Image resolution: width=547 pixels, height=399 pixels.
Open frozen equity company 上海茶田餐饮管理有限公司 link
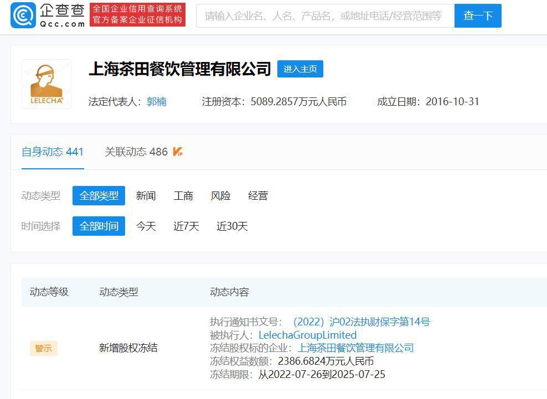tap(355, 348)
